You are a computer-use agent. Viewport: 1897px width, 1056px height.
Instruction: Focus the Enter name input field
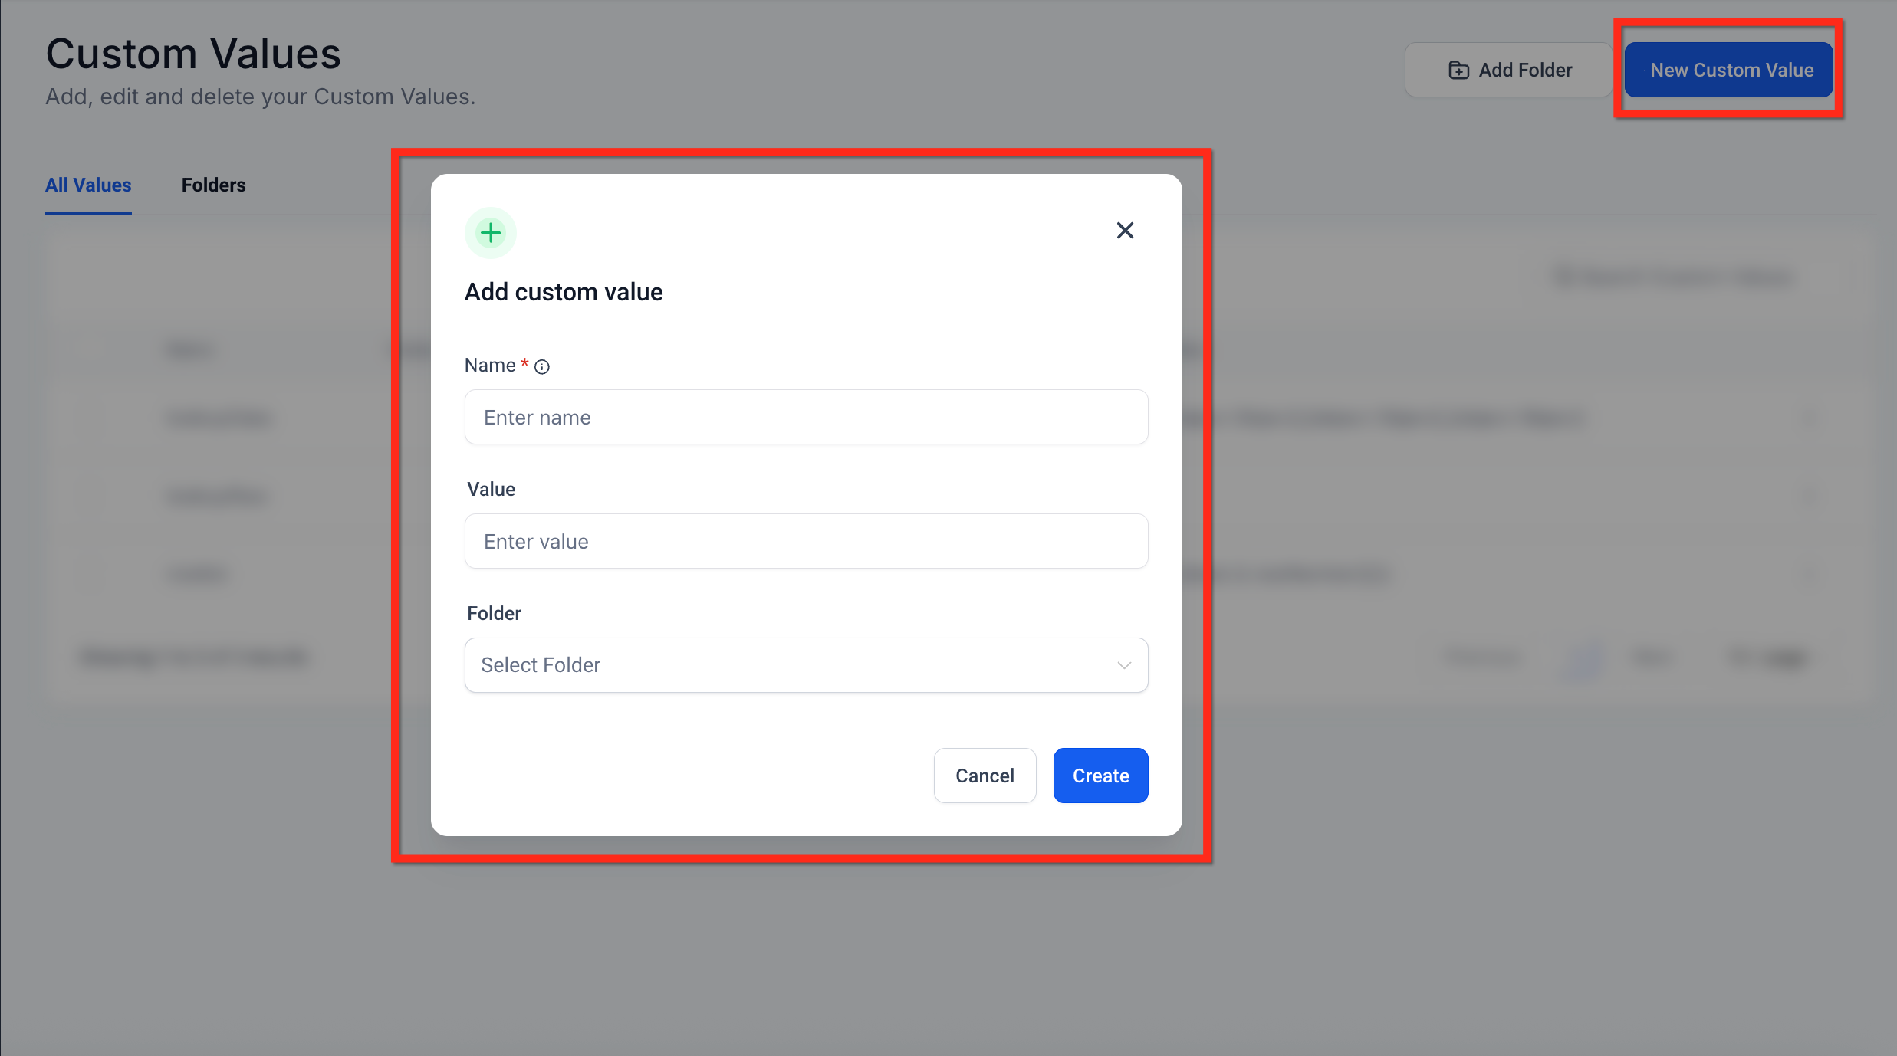point(806,418)
